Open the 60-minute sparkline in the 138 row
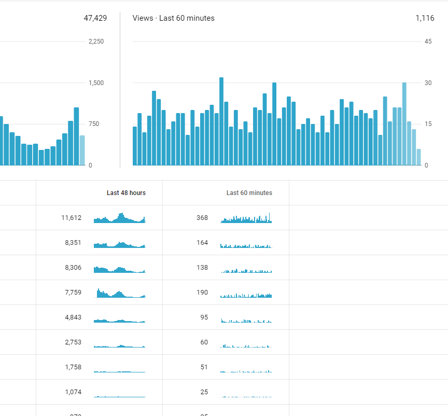The image size is (448, 416). 246,271
